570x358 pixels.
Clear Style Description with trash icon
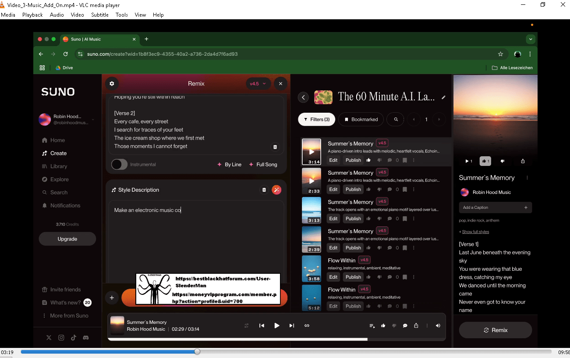coord(264,190)
